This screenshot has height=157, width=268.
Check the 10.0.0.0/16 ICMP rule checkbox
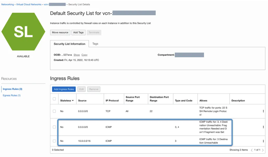tap(54, 141)
